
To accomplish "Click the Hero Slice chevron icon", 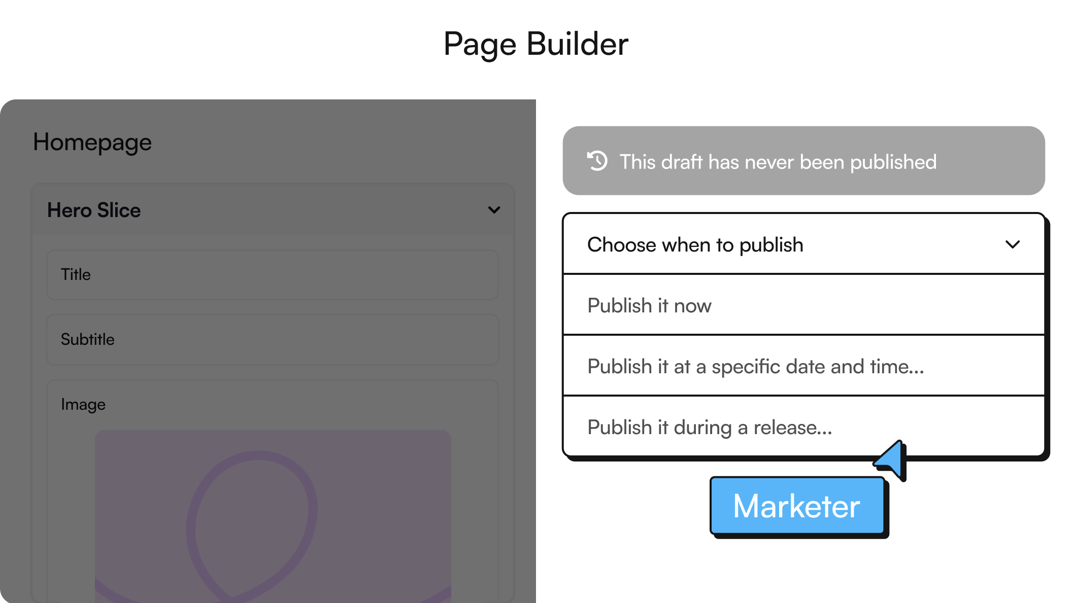I will pos(494,210).
